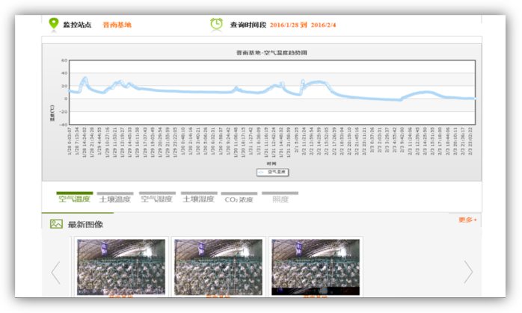Click the 最新图像 section heading
This screenshot has height=313, width=522.
[85, 225]
